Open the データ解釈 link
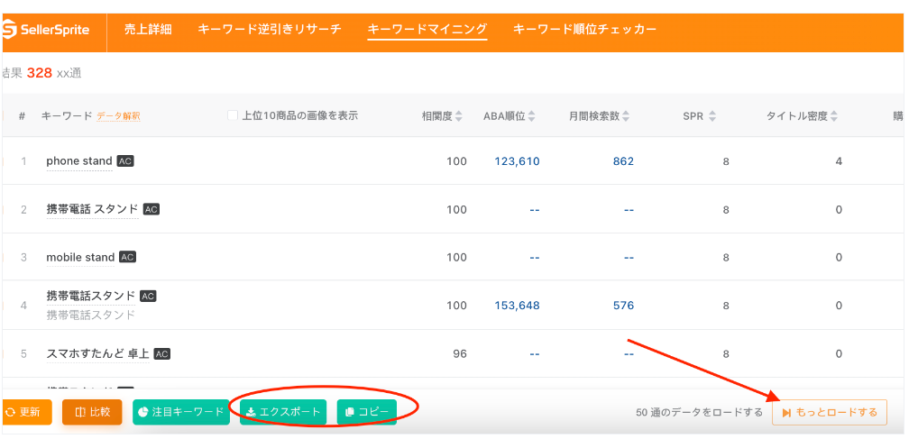The image size is (918, 439). coord(118,116)
